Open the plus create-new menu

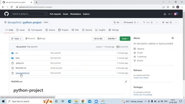click(170, 14)
